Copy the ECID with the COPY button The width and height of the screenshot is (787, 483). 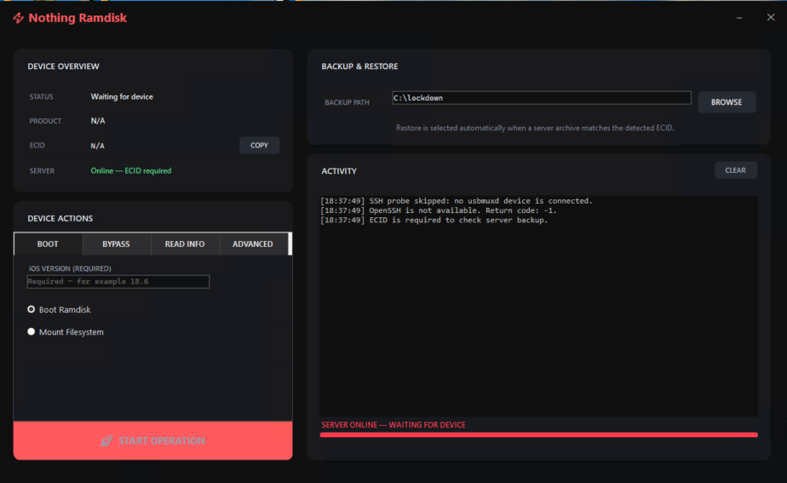point(259,145)
